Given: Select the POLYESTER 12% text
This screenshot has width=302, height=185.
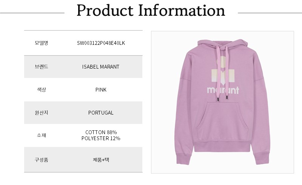Looking at the screenshot, I should pos(101,138).
